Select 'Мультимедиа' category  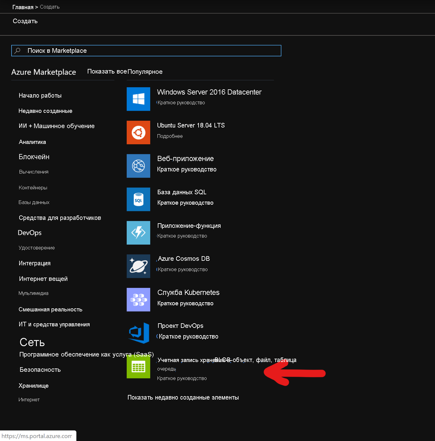pyautogui.click(x=34, y=293)
